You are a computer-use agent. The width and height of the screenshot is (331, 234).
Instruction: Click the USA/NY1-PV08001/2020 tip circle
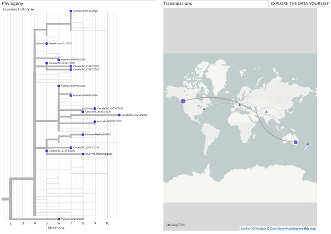point(83,154)
